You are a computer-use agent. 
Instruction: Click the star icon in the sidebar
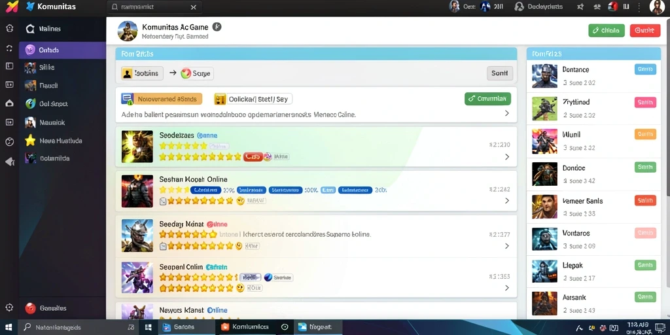point(30,140)
